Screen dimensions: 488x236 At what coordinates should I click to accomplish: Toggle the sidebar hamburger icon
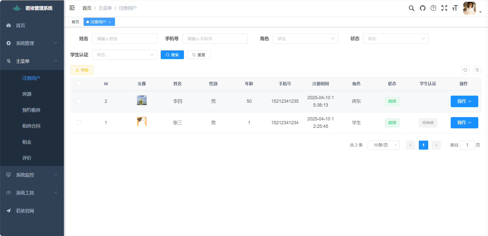coord(72,8)
